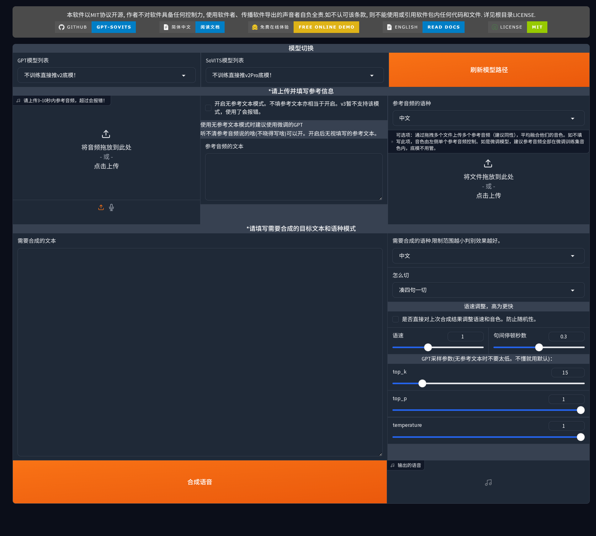Click the multi-file upload arrow icon
Image resolution: width=596 pixels, height=536 pixels.
[488, 164]
